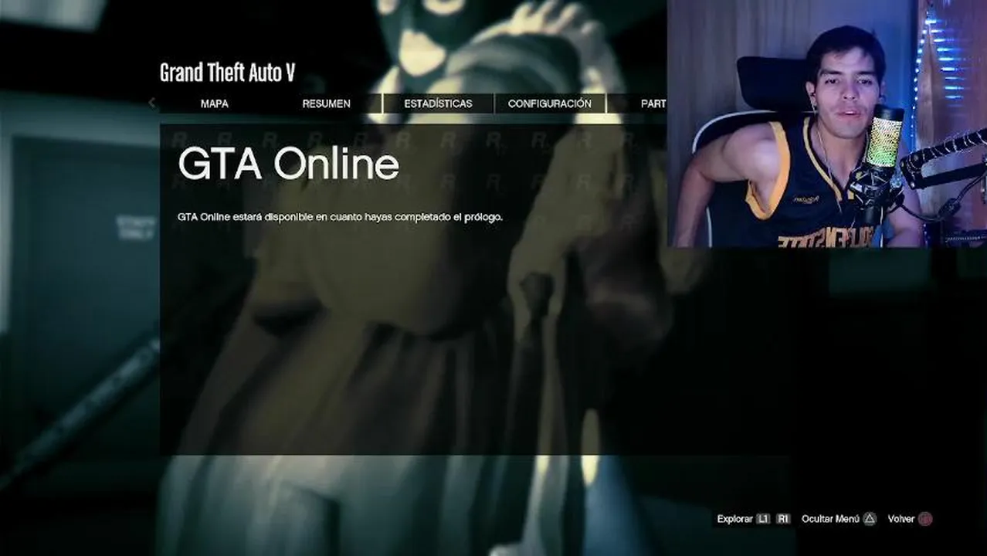
Task: Click the streamer webcam overlay
Action: (x=827, y=124)
